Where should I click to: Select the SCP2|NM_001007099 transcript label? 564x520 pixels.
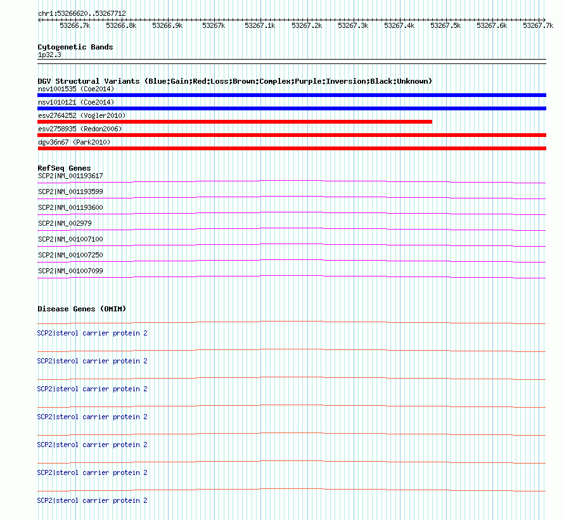point(70,271)
